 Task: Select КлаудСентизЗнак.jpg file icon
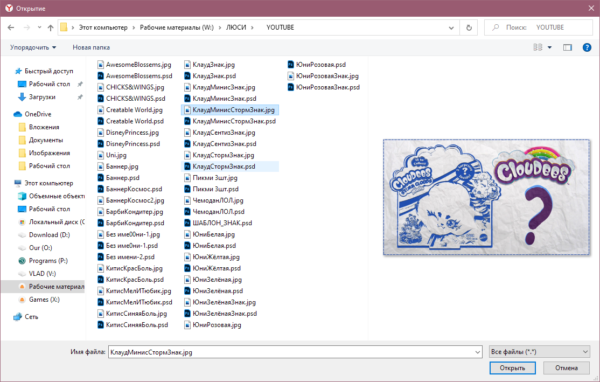click(x=187, y=133)
